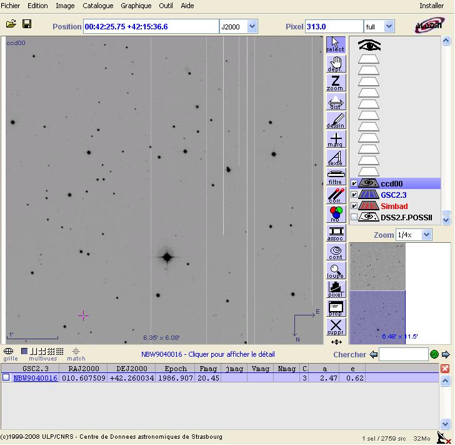Uncheck the GSC2.3 catalog checkbox
This screenshot has width=455, height=445.
pyautogui.click(x=354, y=195)
